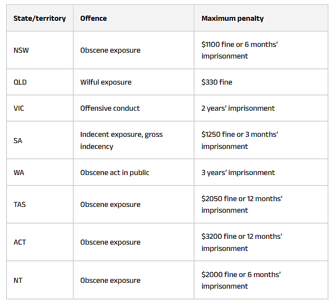Click the $1100 fine penalty cell
Screen dimensions: 336x307
(261, 50)
